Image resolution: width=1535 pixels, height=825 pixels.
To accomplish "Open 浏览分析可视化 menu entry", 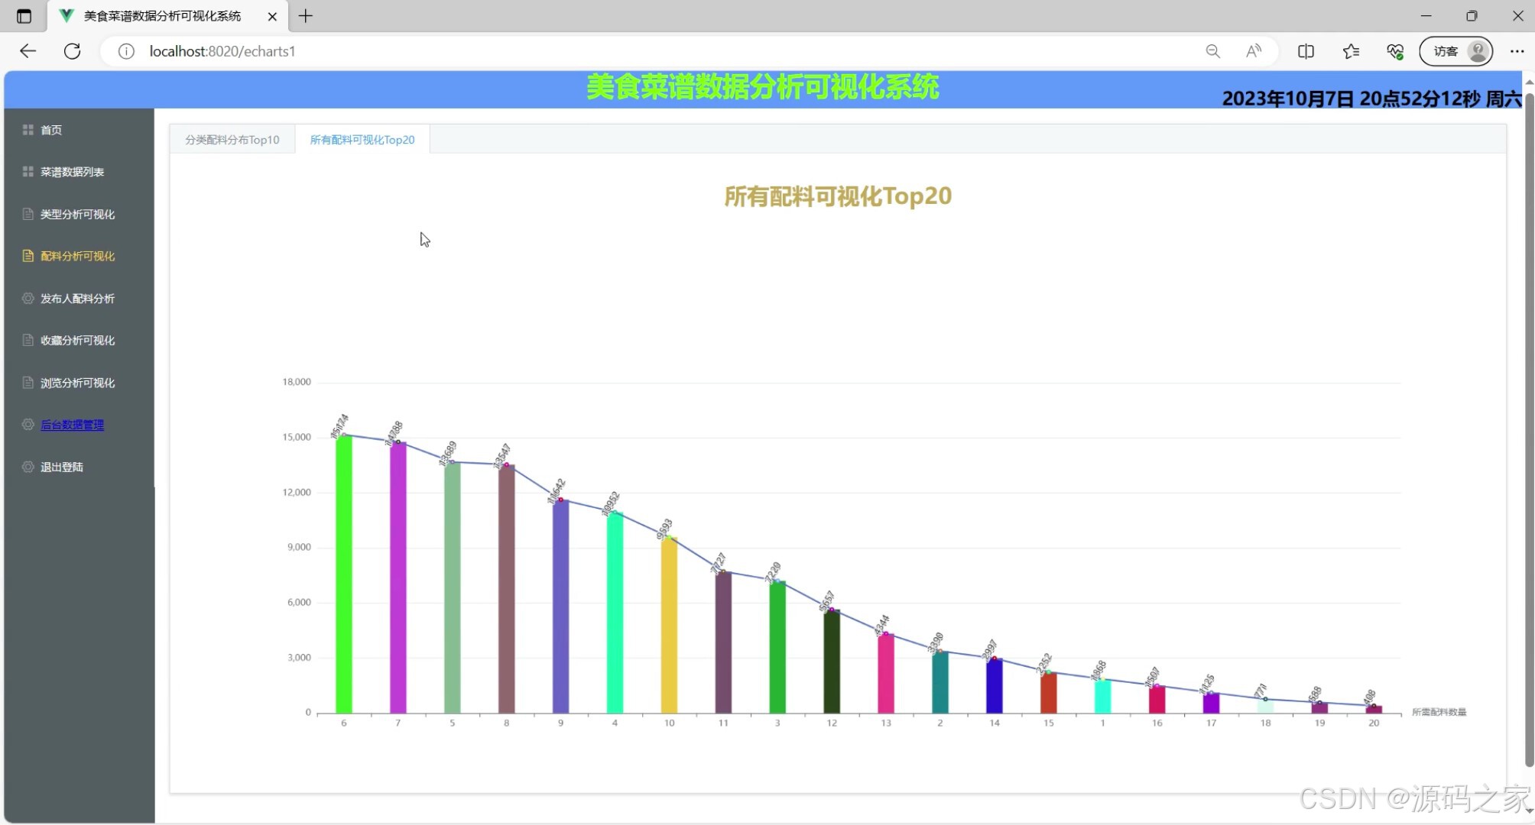I will (x=77, y=383).
